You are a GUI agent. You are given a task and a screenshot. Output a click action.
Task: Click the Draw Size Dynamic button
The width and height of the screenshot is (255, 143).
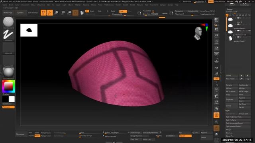pyautogui.click(x=165, y=14)
